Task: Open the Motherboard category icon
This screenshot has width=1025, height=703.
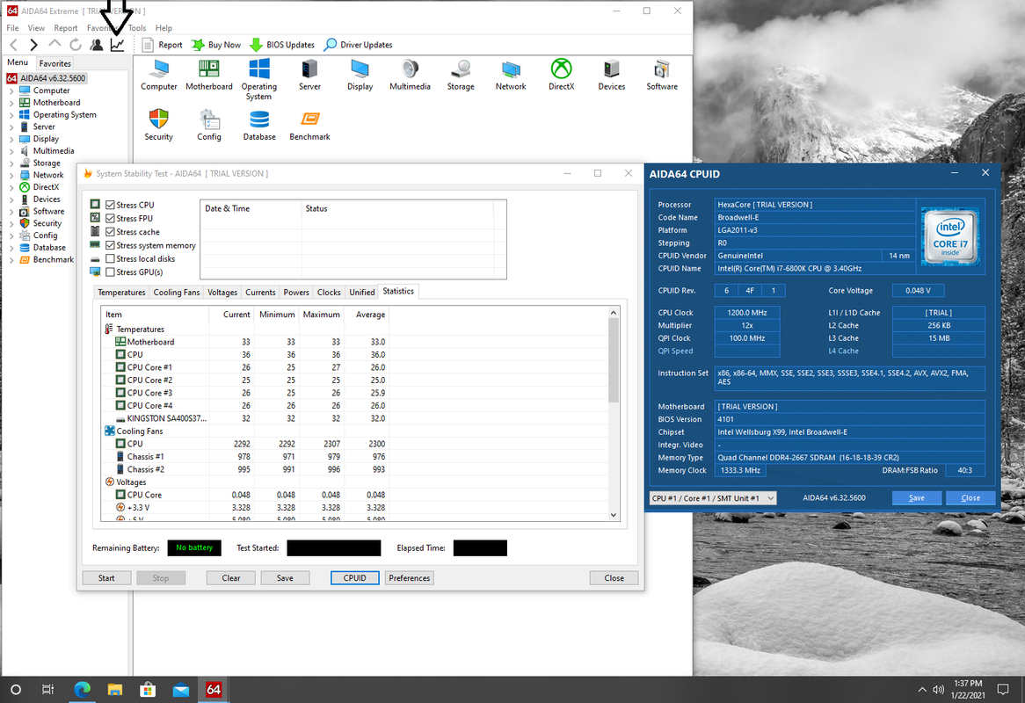Action: click(209, 76)
